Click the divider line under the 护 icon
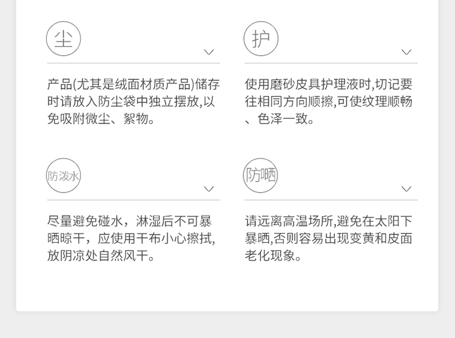 [x=331, y=63]
